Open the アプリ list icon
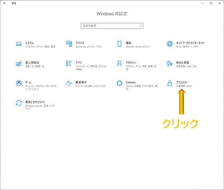This screenshot has height=190, width=224. (69, 63)
